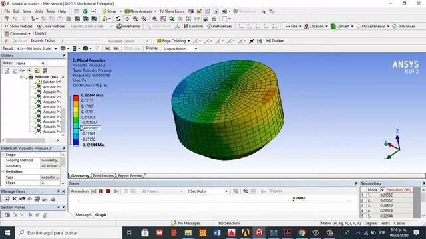Open the Clipboard dropdown
Screen dimensions: 426x239
[17, 33]
